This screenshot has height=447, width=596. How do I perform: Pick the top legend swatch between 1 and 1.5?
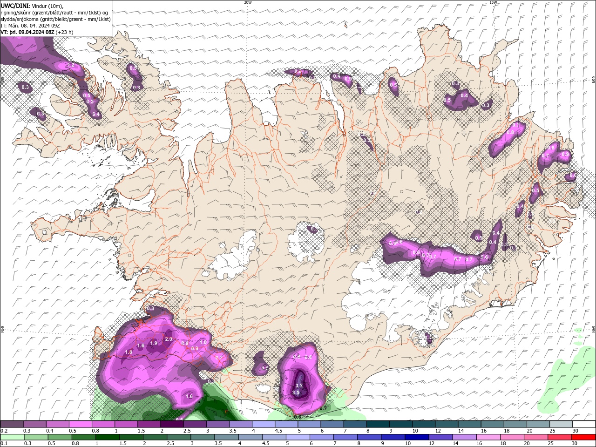point(126,424)
